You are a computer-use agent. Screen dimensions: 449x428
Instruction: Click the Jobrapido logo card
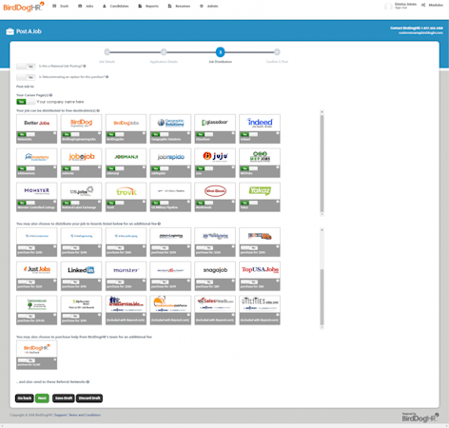170,157
